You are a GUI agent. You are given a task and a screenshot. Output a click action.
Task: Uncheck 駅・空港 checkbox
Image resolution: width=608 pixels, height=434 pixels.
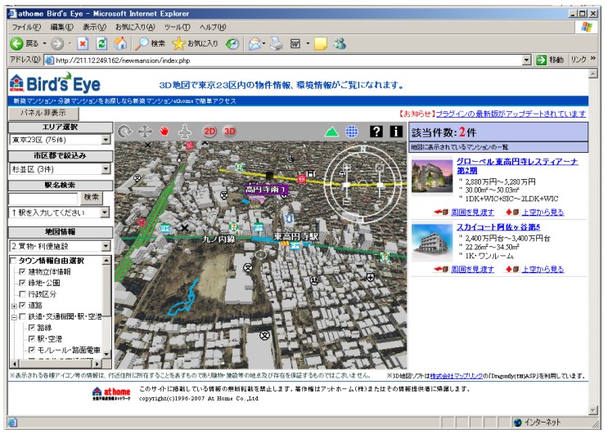tap(32, 338)
